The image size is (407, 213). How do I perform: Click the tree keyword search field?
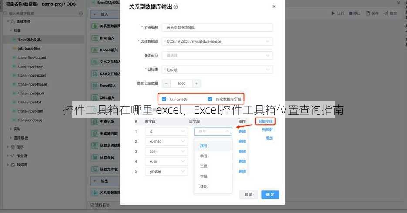click(x=43, y=13)
